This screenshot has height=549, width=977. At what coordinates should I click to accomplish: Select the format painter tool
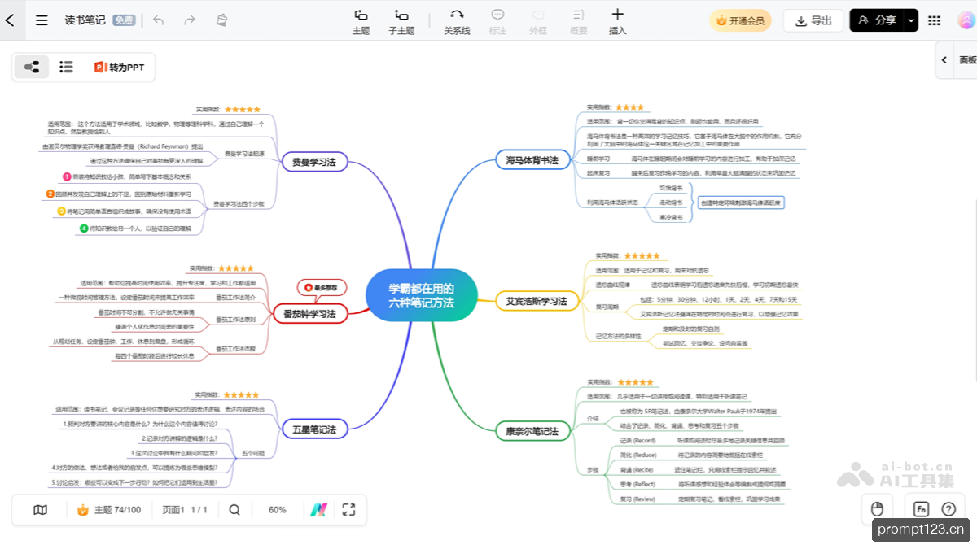[221, 20]
